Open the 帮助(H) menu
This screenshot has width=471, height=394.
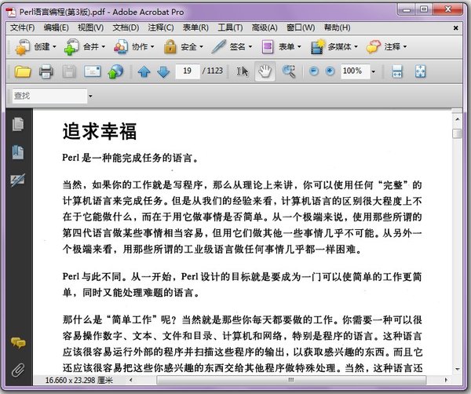pyautogui.click(x=337, y=27)
